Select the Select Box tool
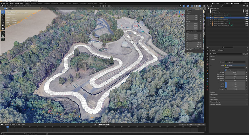The height and width of the screenshot is (135, 249). pos(3,12)
